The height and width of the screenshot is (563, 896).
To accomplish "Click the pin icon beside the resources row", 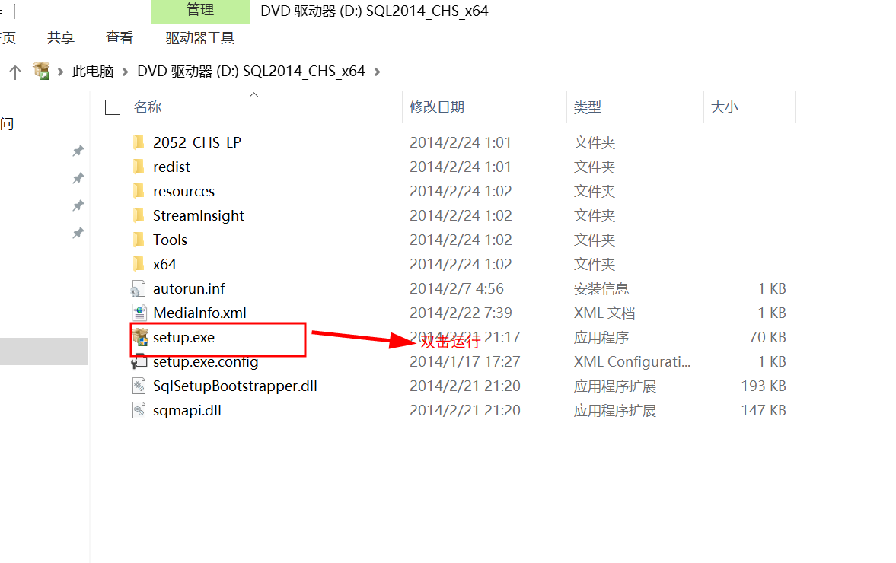I will tap(78, 205).
